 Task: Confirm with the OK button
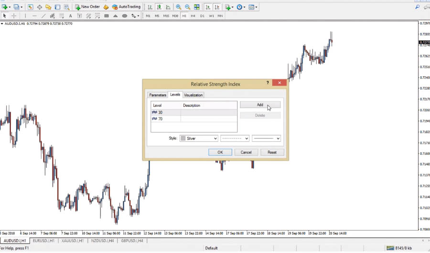[220, 152]
